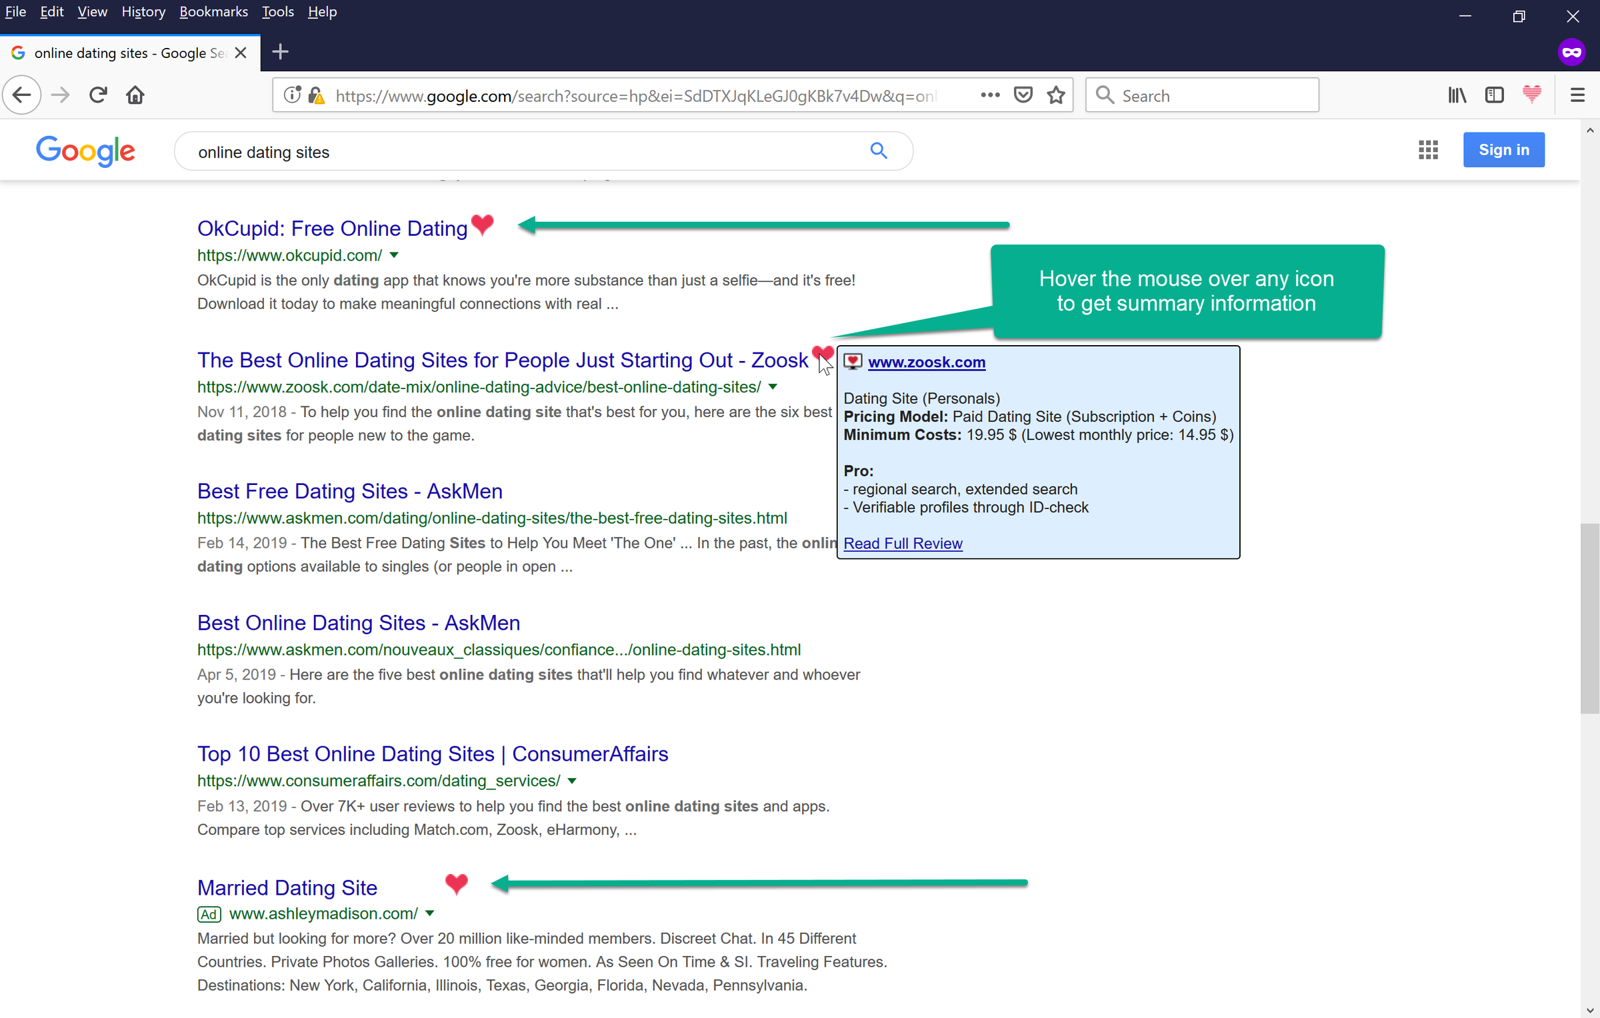The width and height of the screenshot is (1600, 1018).
Task: Open the History menu
Action: tap(143, 11)
